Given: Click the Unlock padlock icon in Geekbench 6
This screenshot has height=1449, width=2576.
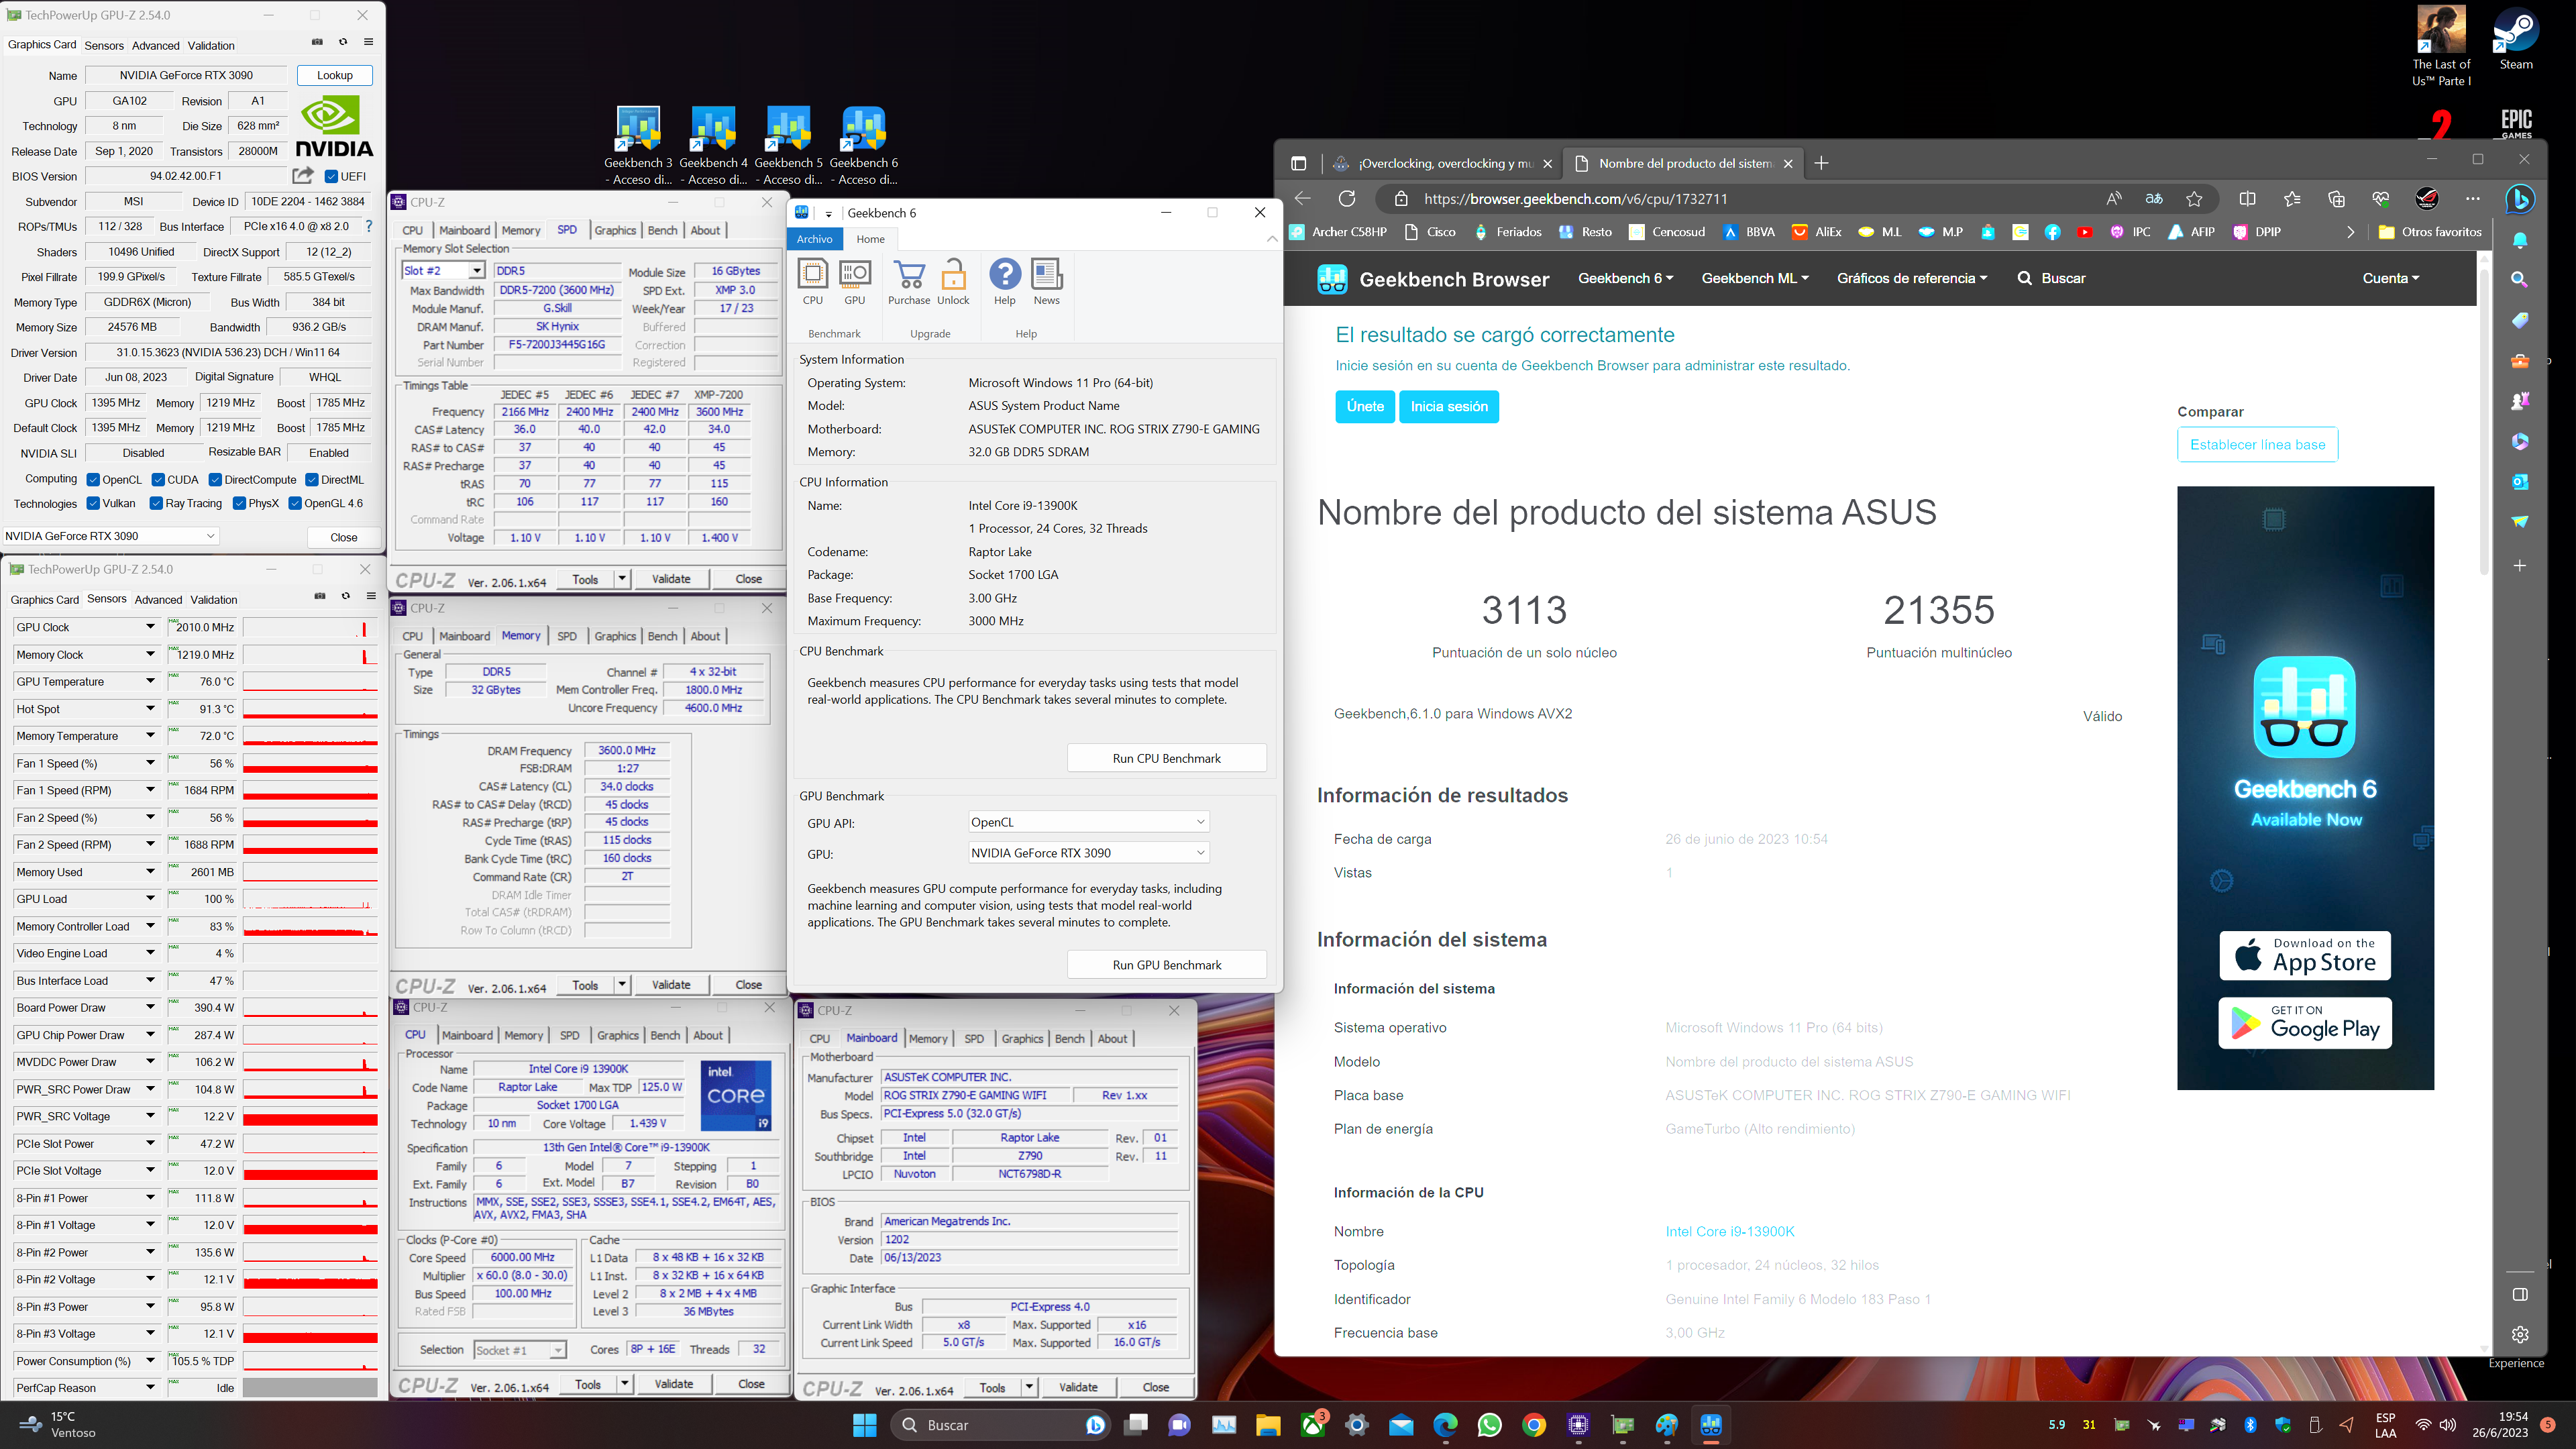Looking at the screenshot, I should (x=953, y=280).
